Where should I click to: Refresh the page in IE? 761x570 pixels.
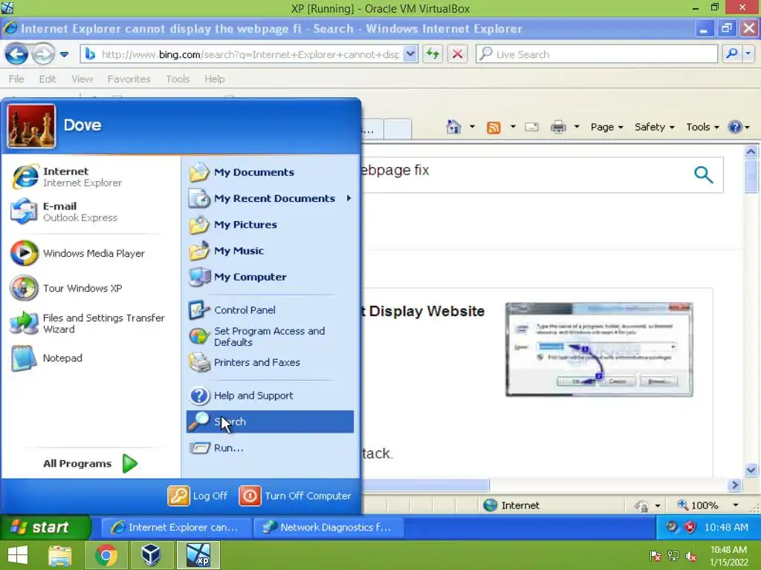tap(433, 53)
